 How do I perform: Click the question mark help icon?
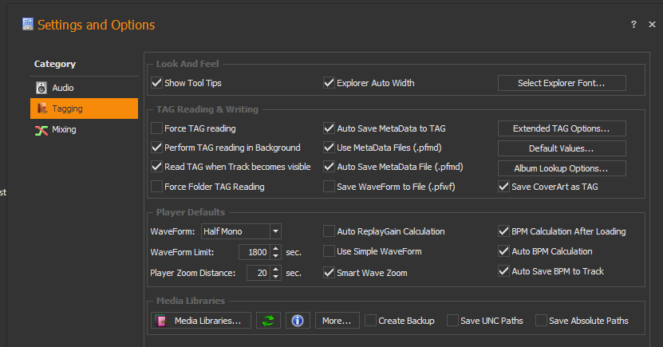[633, 25]
